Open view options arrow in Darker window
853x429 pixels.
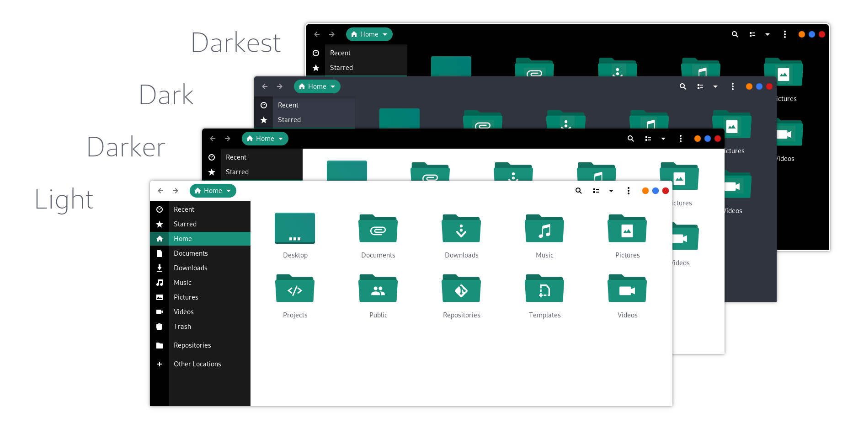663,139
